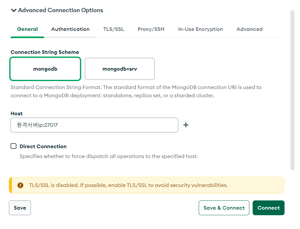
Task: Open the Authentication tab
Action: (70, 29)
